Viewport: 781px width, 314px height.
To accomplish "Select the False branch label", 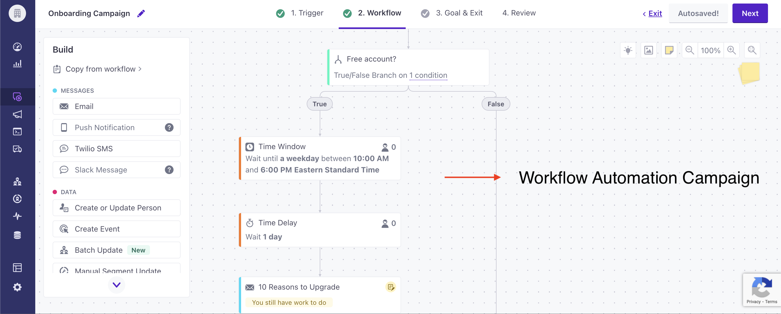I will pos(496,104).
